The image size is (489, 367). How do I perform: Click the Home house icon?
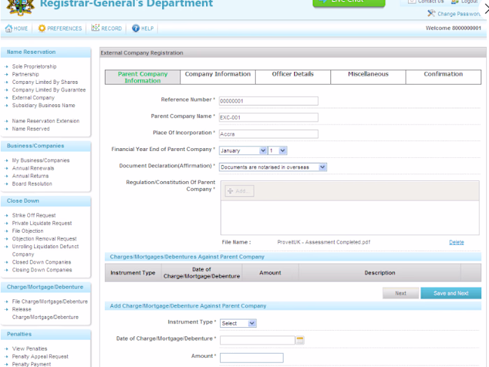click(x=8, y=29)
